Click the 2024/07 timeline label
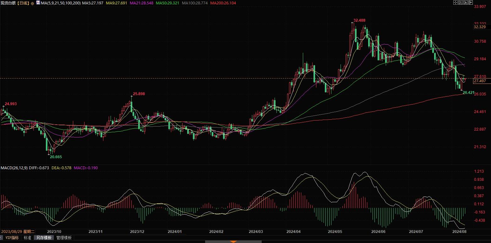This screenshot has width=491, height=243. 416,231
